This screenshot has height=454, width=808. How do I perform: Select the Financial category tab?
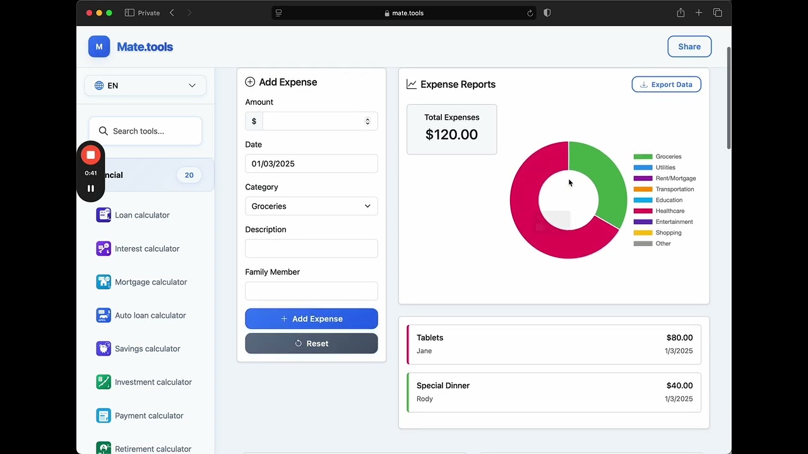point(146,175)
